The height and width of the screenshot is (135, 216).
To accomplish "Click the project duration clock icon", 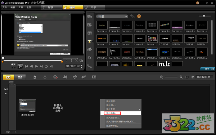I will (193, 77).
